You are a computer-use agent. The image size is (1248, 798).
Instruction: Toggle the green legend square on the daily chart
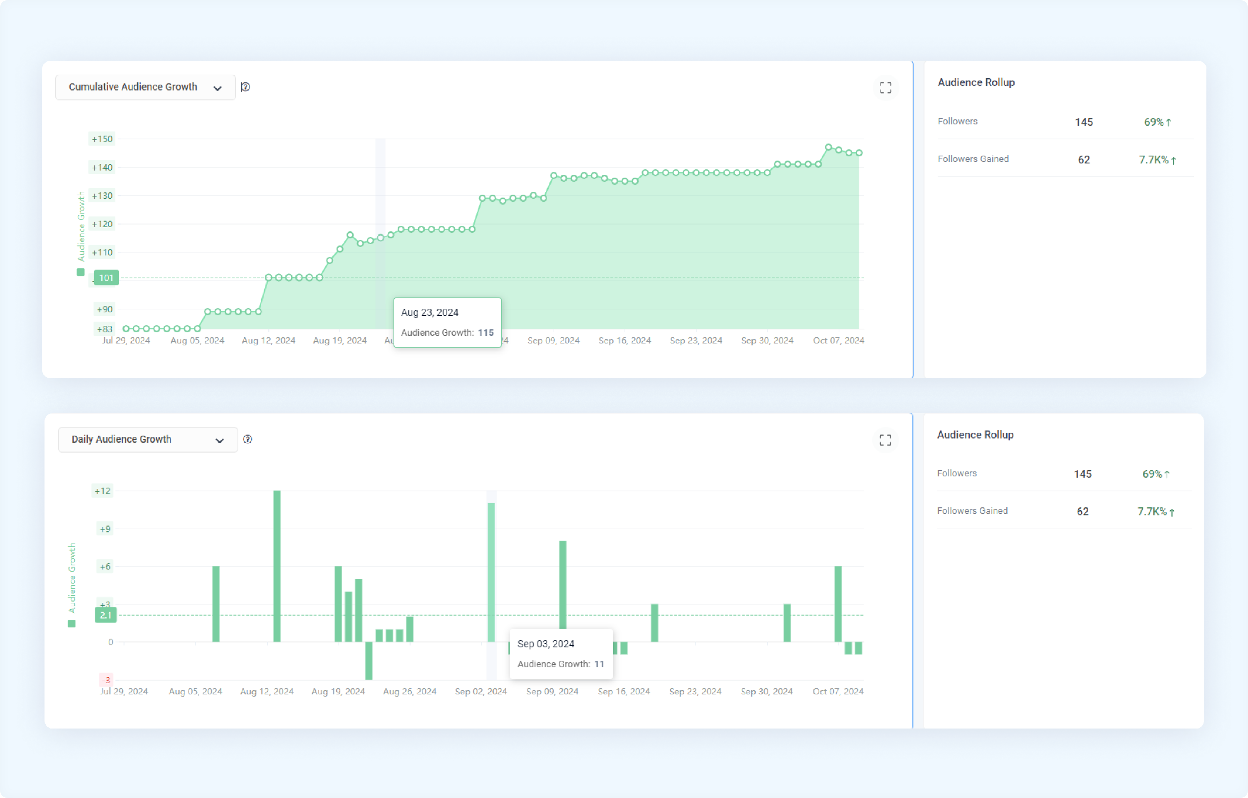pyautogui.click(x=72, y=623)
